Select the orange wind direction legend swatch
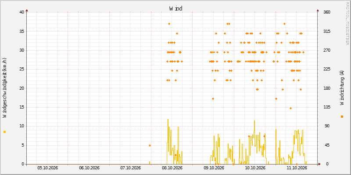 point(342,116)
